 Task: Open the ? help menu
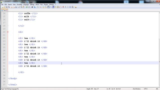click(55, 4)
